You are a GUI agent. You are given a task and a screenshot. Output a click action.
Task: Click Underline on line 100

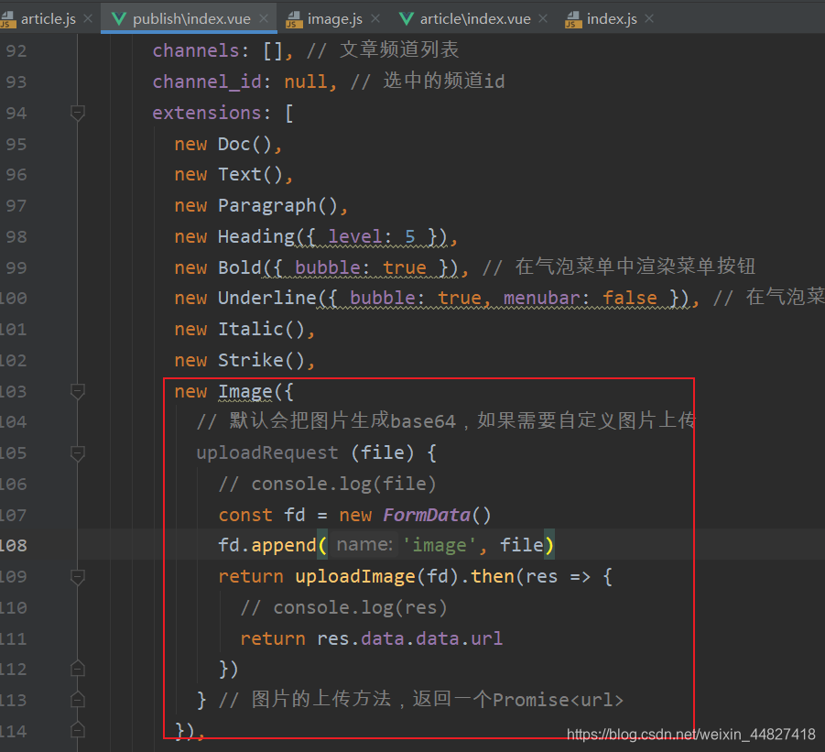click(x=266, y=299)
